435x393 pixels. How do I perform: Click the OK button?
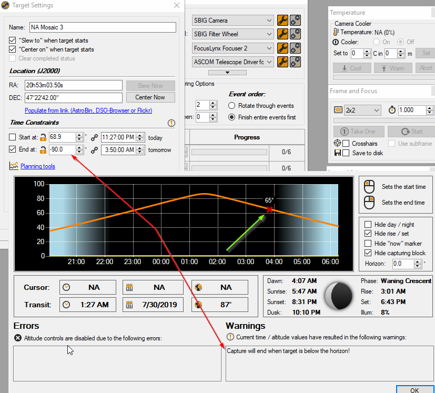coord(415,390)
